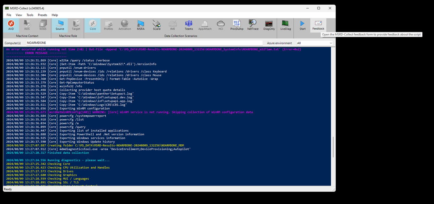
Task: Start data collection with Start button
Action: click(x=303, y=25)
